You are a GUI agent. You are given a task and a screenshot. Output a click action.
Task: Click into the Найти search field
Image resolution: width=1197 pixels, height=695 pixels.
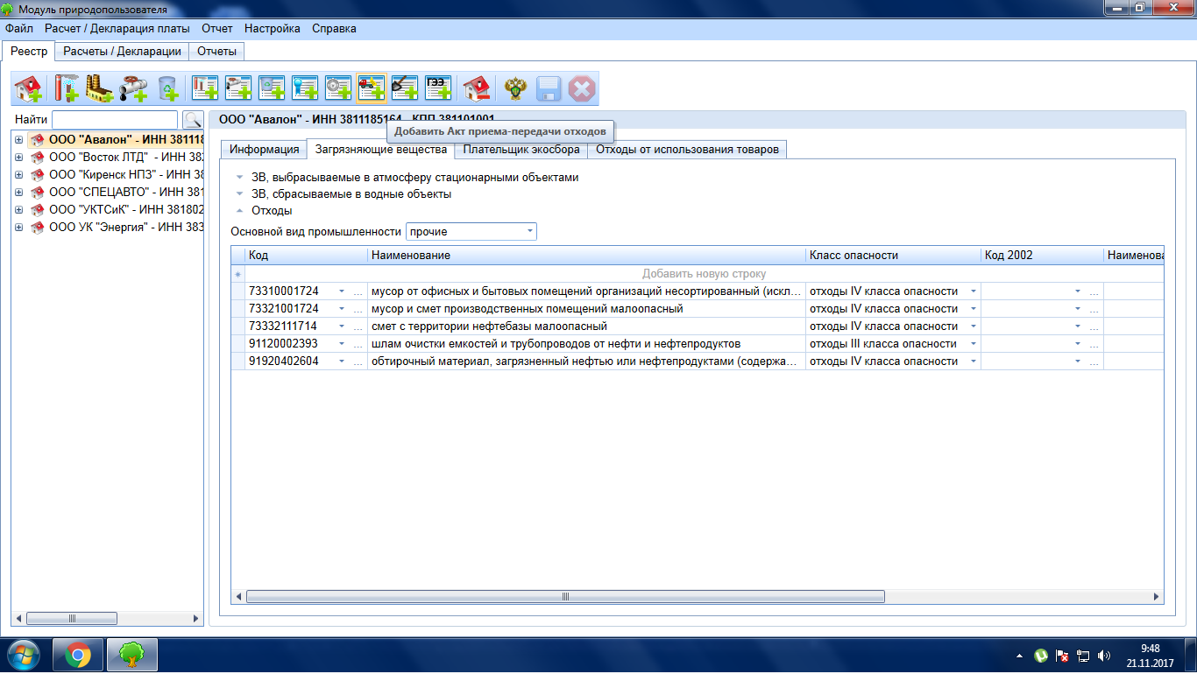pyautogui.click(x=115, y=120)
